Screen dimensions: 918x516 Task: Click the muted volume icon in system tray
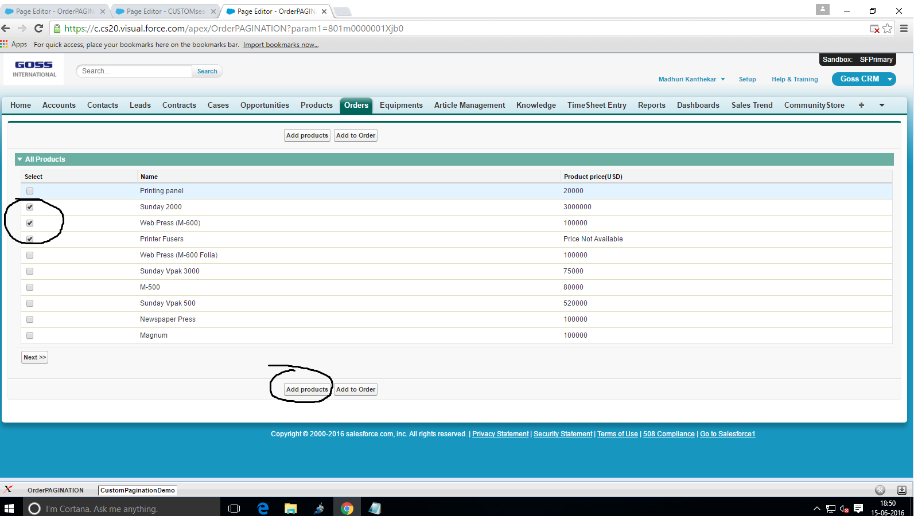tap(844, 509)
